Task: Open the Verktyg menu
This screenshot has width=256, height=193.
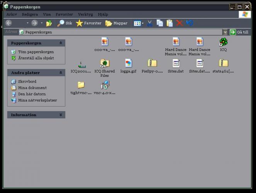Action: tap(85, 14)
